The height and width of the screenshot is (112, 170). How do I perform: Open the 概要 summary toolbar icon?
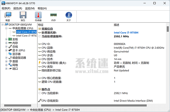[x=8, y=15]
